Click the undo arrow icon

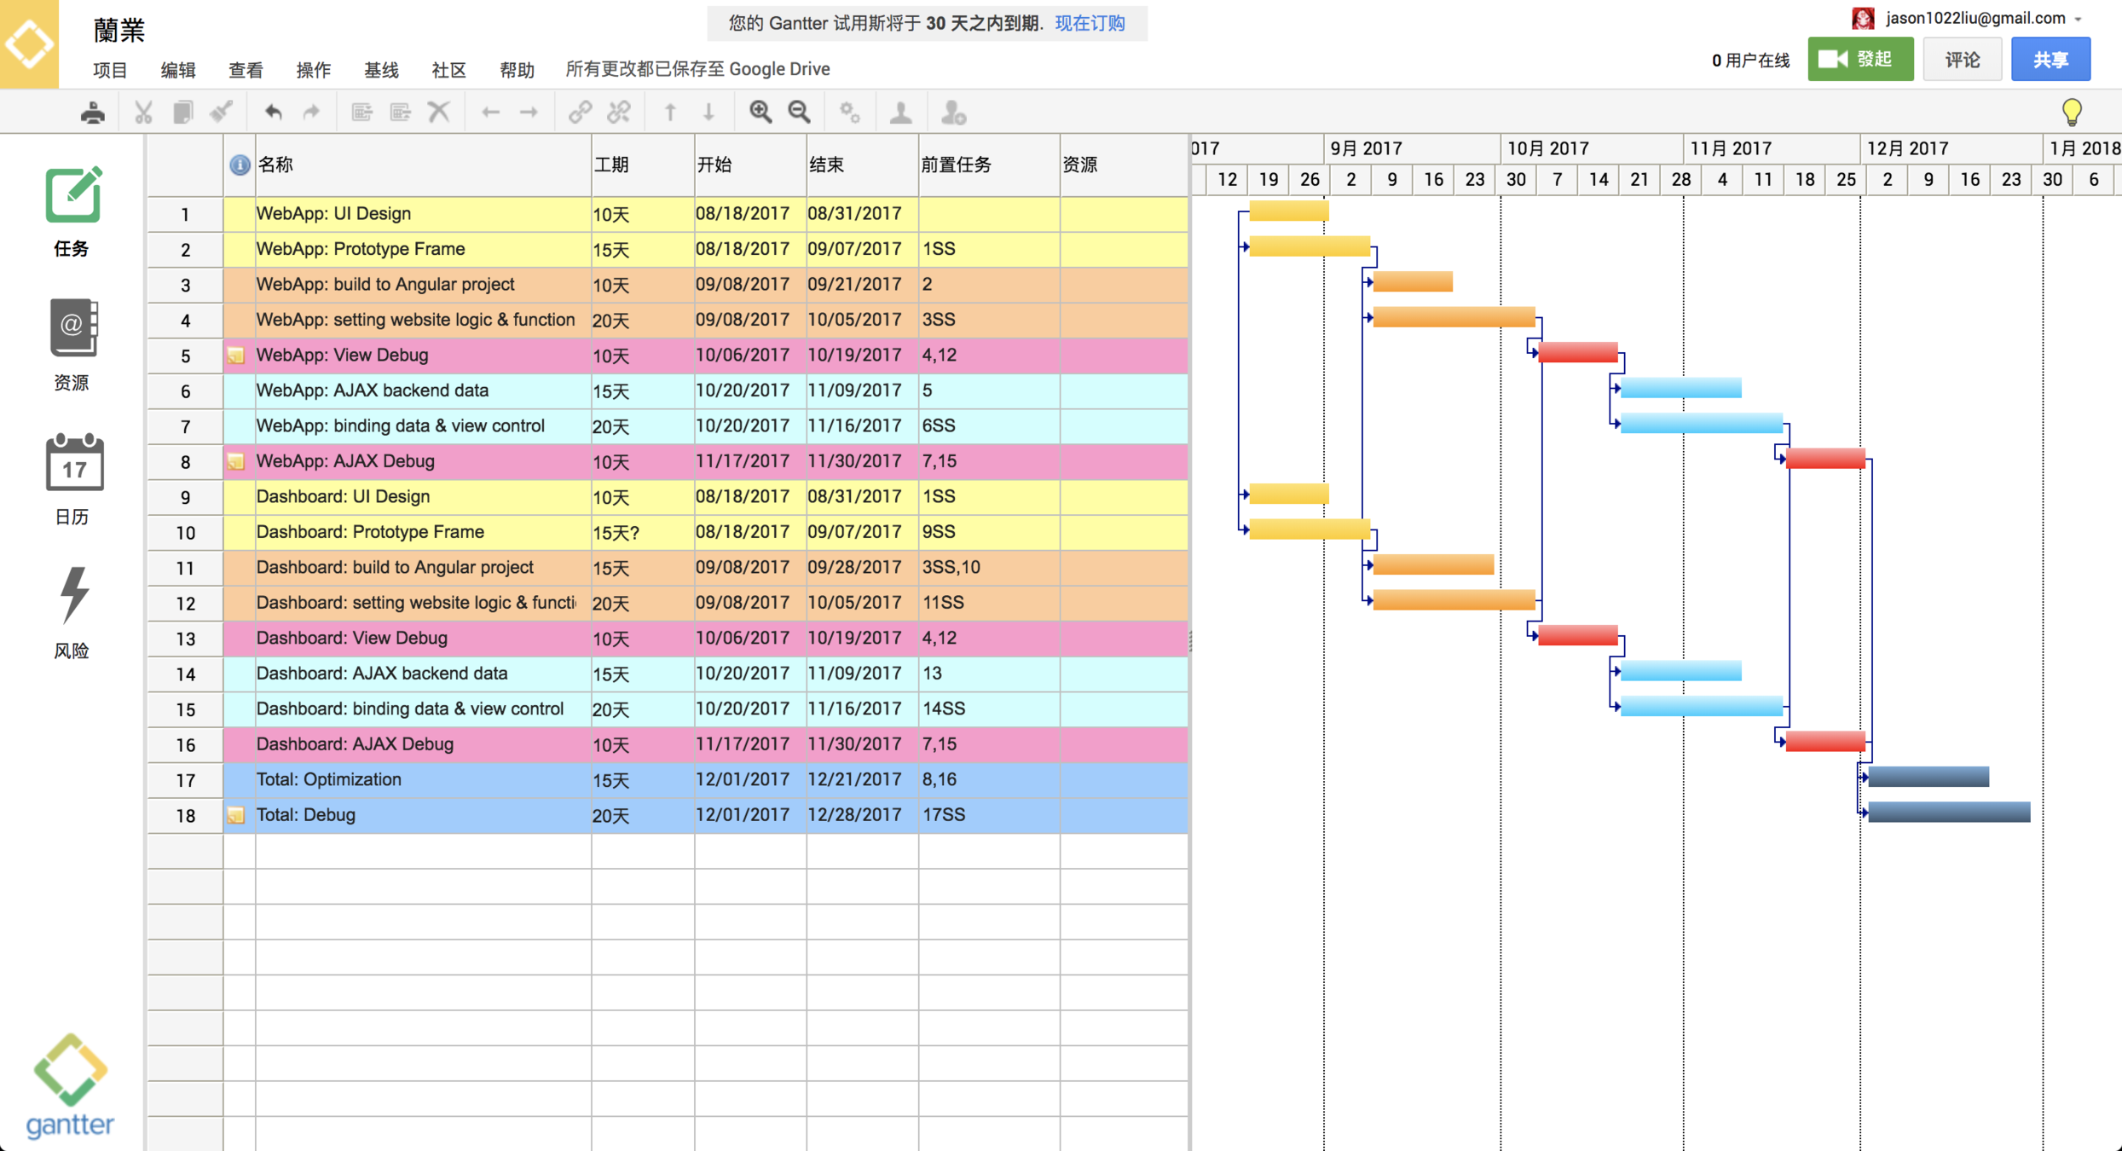point(273,112)
